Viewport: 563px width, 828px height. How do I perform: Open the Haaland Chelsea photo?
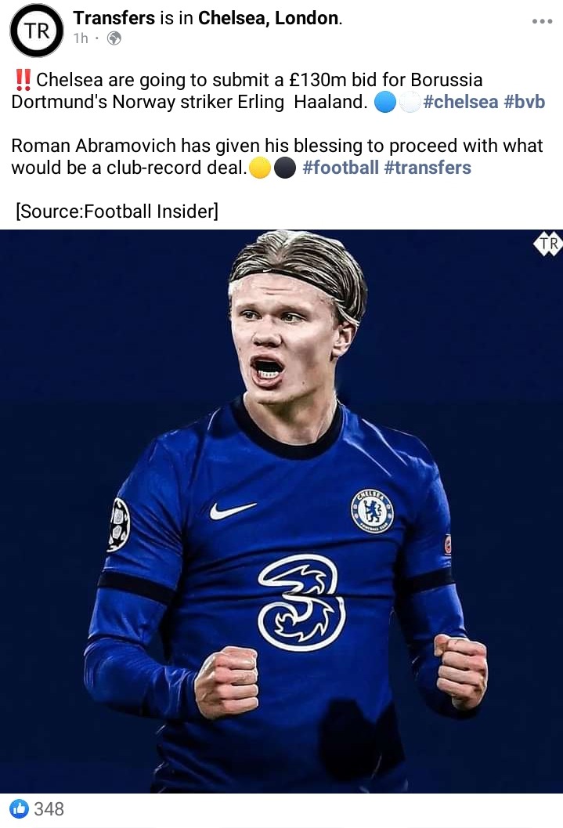(281, 512)
